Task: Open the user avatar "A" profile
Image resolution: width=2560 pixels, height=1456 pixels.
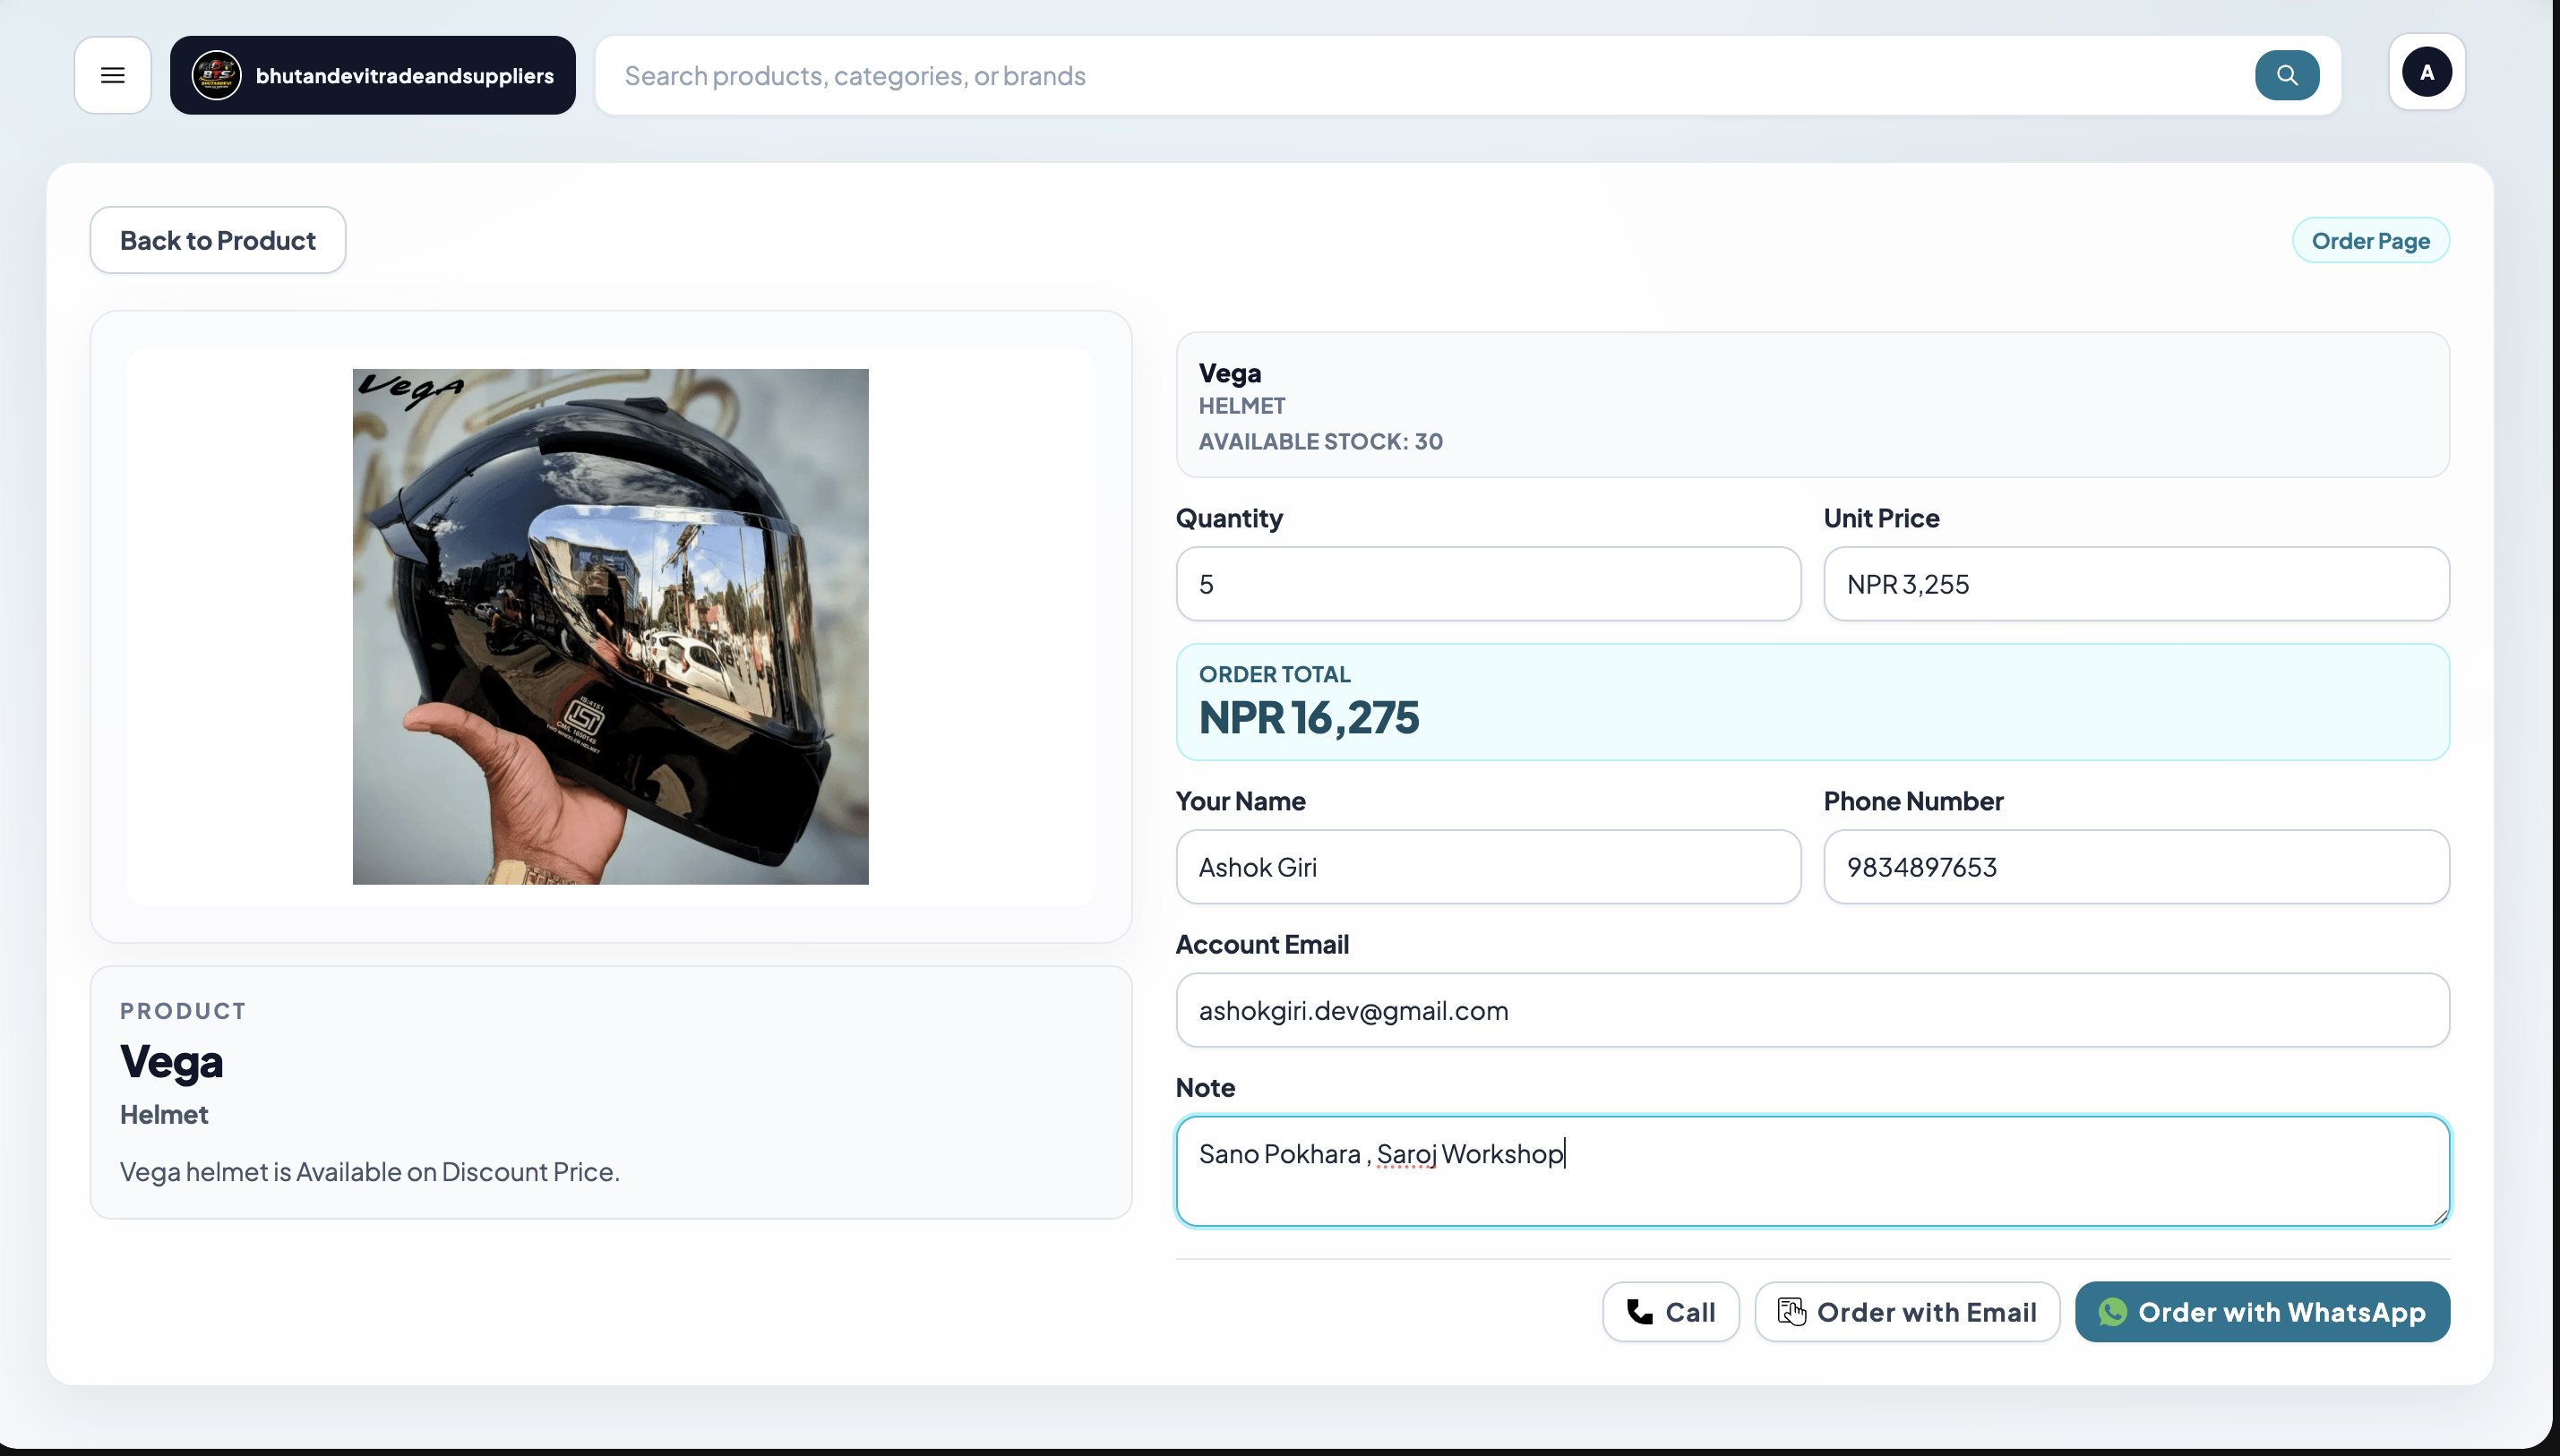Action: (2427, 72)
